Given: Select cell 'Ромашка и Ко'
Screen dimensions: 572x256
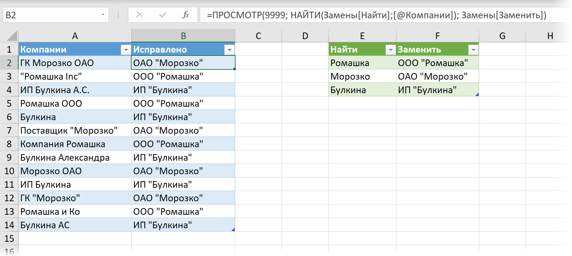Looking at the screenshot, I should coord(75,211).
